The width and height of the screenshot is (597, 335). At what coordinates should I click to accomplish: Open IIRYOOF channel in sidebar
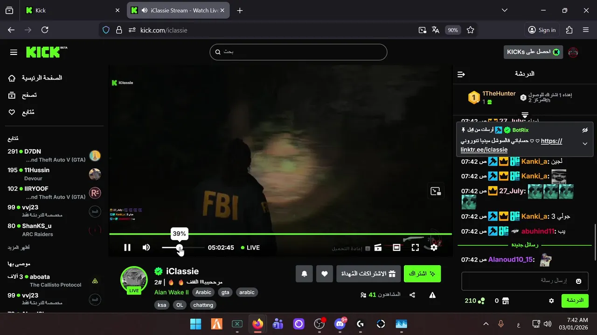point(54,193)
